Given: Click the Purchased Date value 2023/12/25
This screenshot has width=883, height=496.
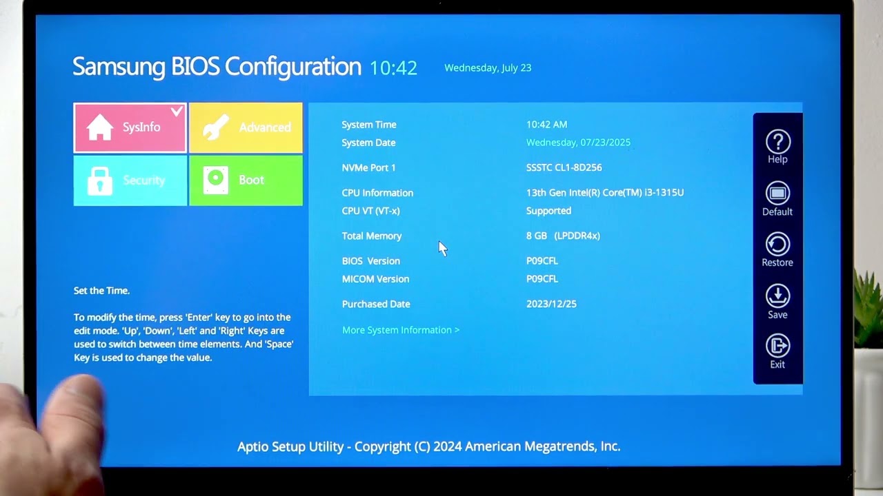Looking at the screenshot, I should [x=551, y=304].
